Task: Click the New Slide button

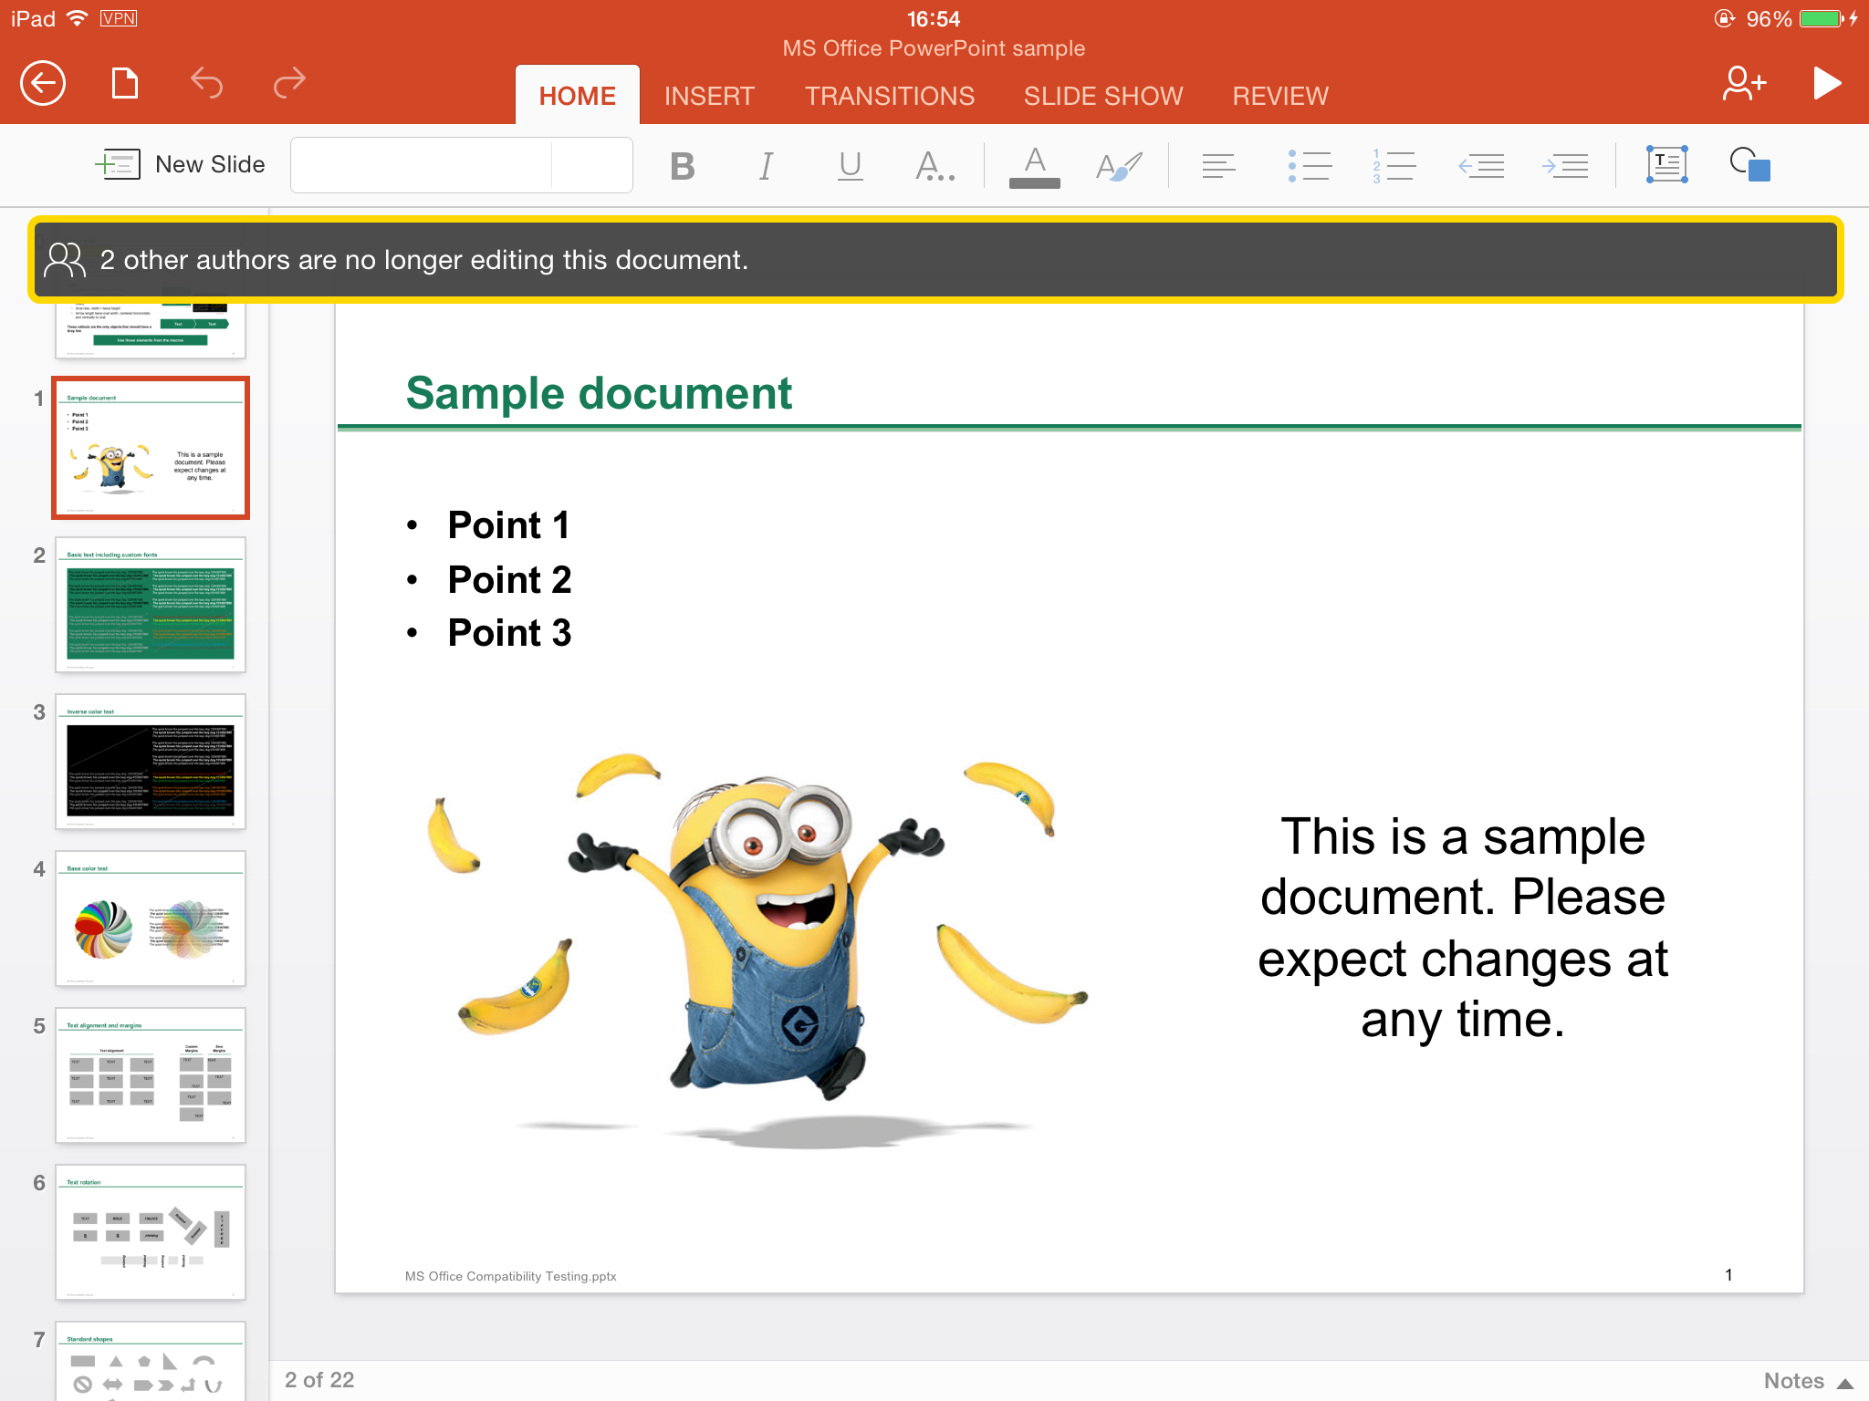Action: click(x=181, y=165)
